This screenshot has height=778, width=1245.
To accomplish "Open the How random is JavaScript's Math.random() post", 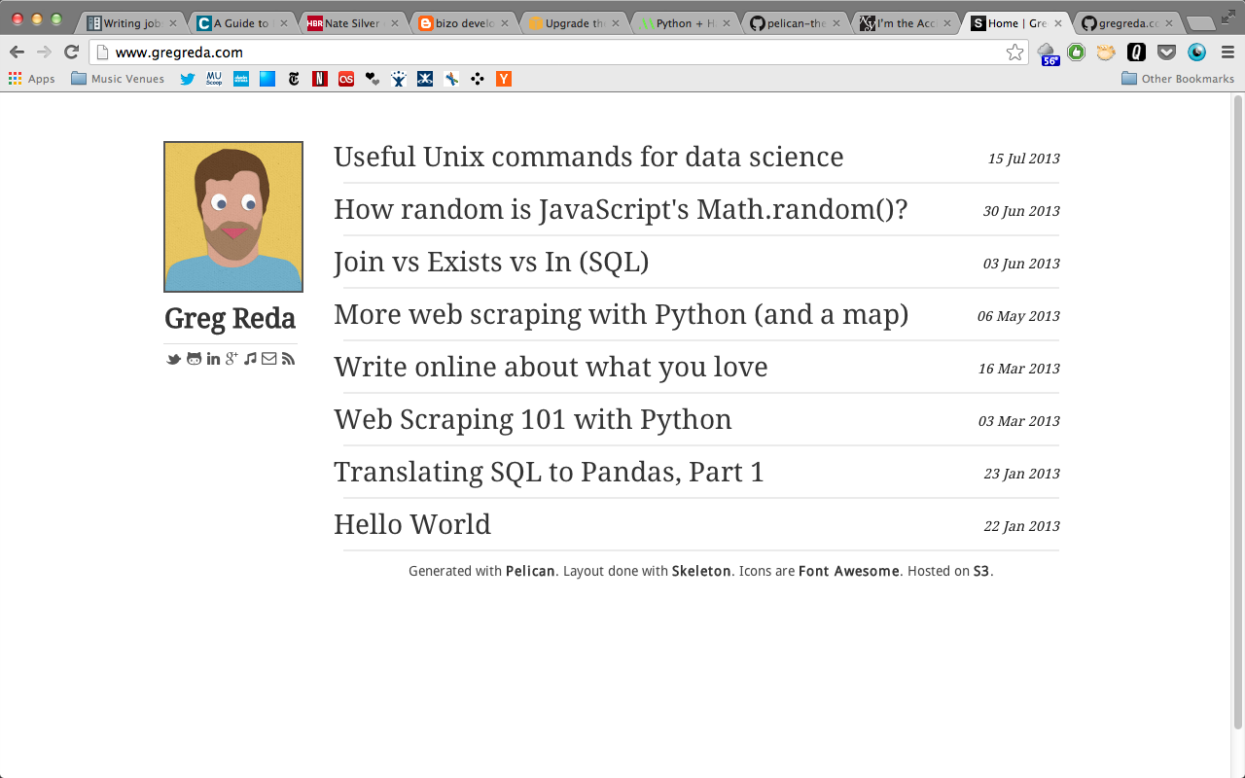I will pos(621,209).
